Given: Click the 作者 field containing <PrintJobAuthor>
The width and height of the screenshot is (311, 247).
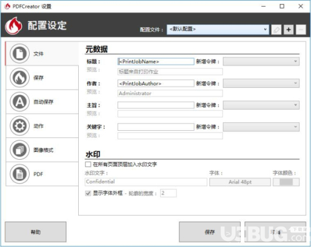Looking at the screenshot, I should 156,84.
